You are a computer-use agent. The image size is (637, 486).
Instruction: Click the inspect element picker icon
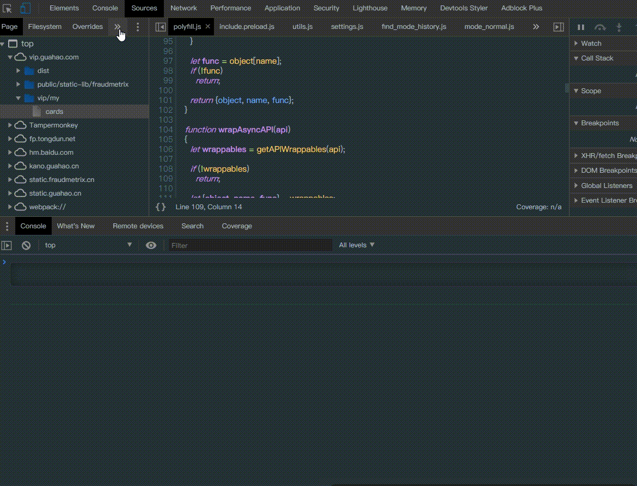pos(7,8)
